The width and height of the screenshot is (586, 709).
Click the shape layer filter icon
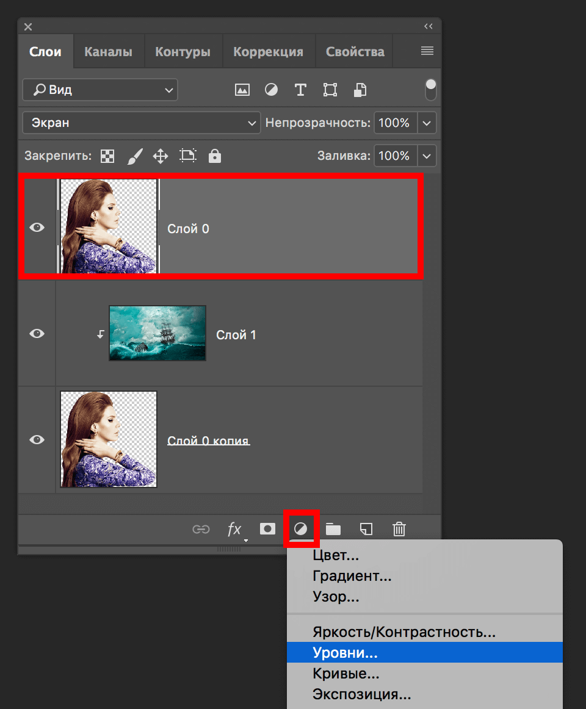[x=330, y=90]
